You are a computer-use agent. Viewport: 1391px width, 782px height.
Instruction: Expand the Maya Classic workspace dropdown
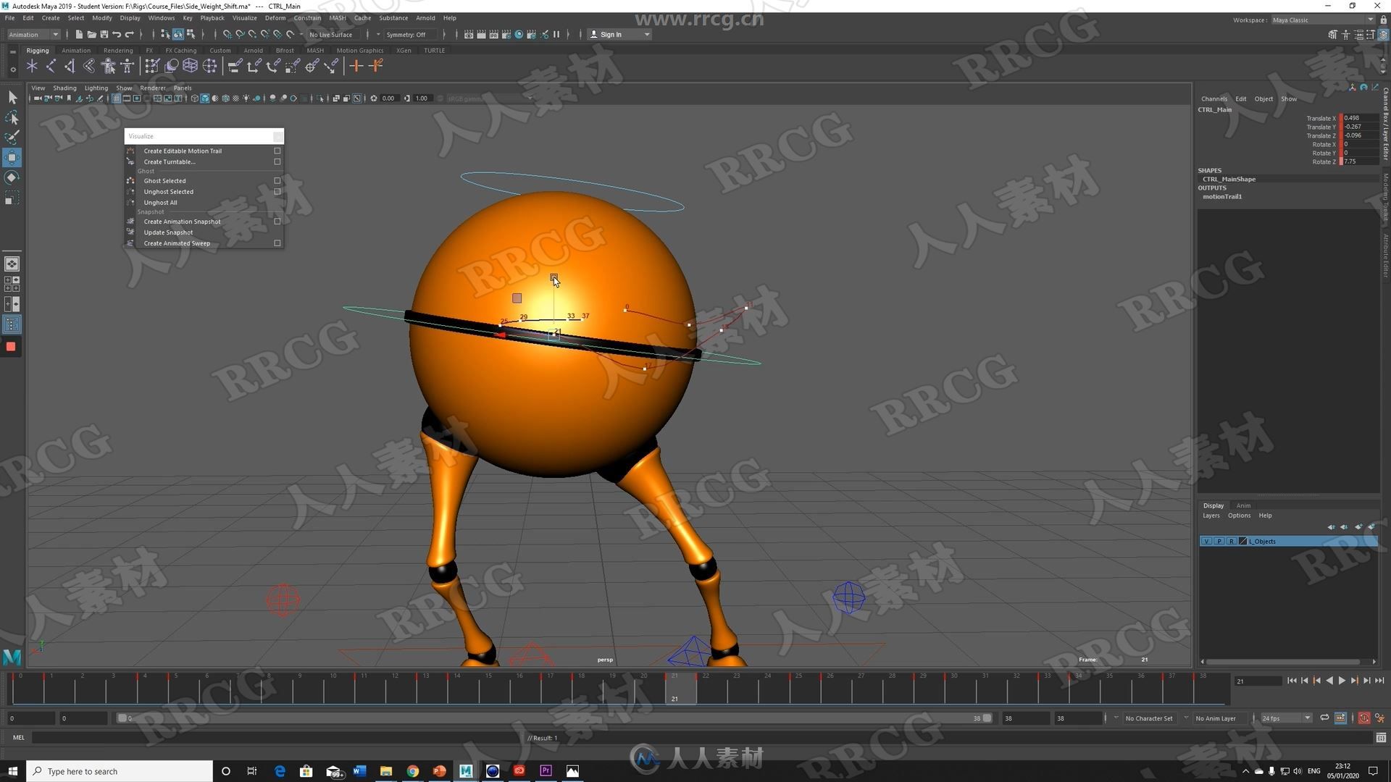click(1322, 20)
